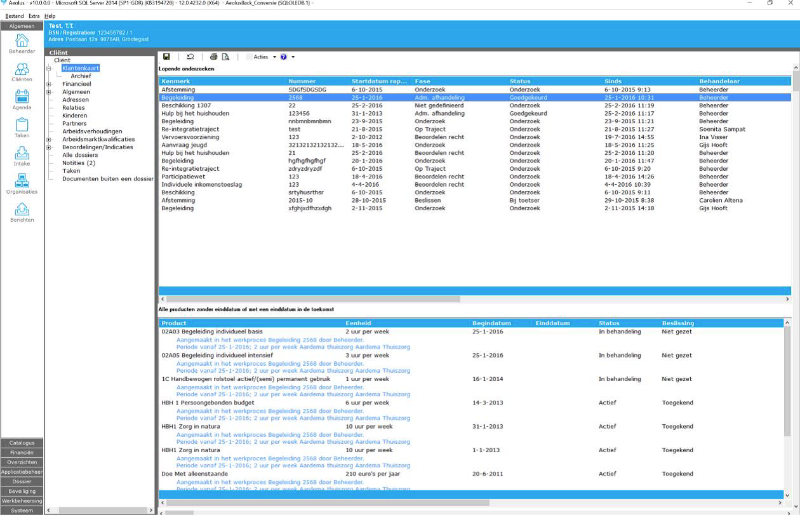800x515 pixels.
Task: Expand the Beoordelingen/Indicaties tree node
Action: (x=49, y=147)
